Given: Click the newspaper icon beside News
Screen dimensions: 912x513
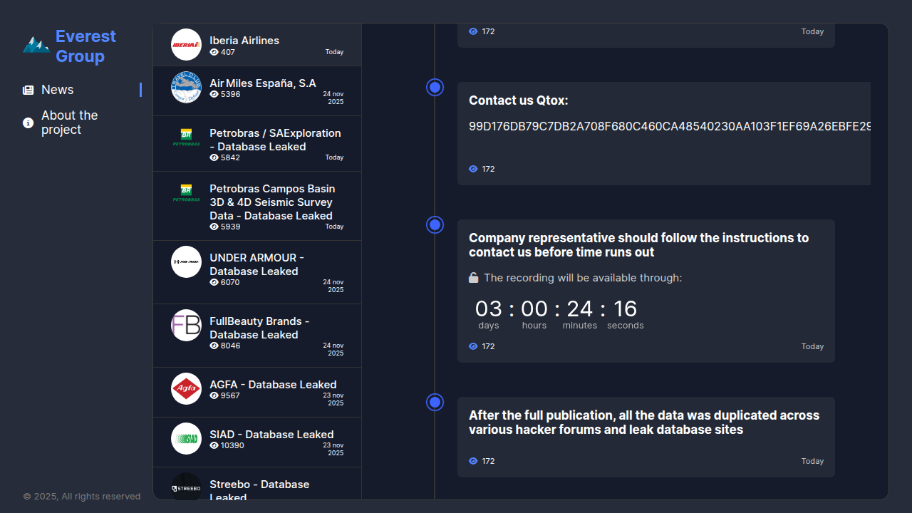Looking at the screenshot, I should pyautogui.click(x=28, y=90).
